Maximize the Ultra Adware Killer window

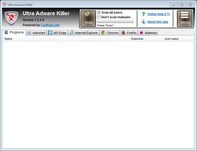click(182, 5)
